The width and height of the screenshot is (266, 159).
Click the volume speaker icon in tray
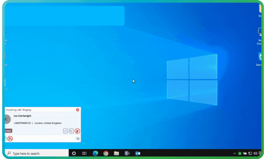click(x=255, y=153)
